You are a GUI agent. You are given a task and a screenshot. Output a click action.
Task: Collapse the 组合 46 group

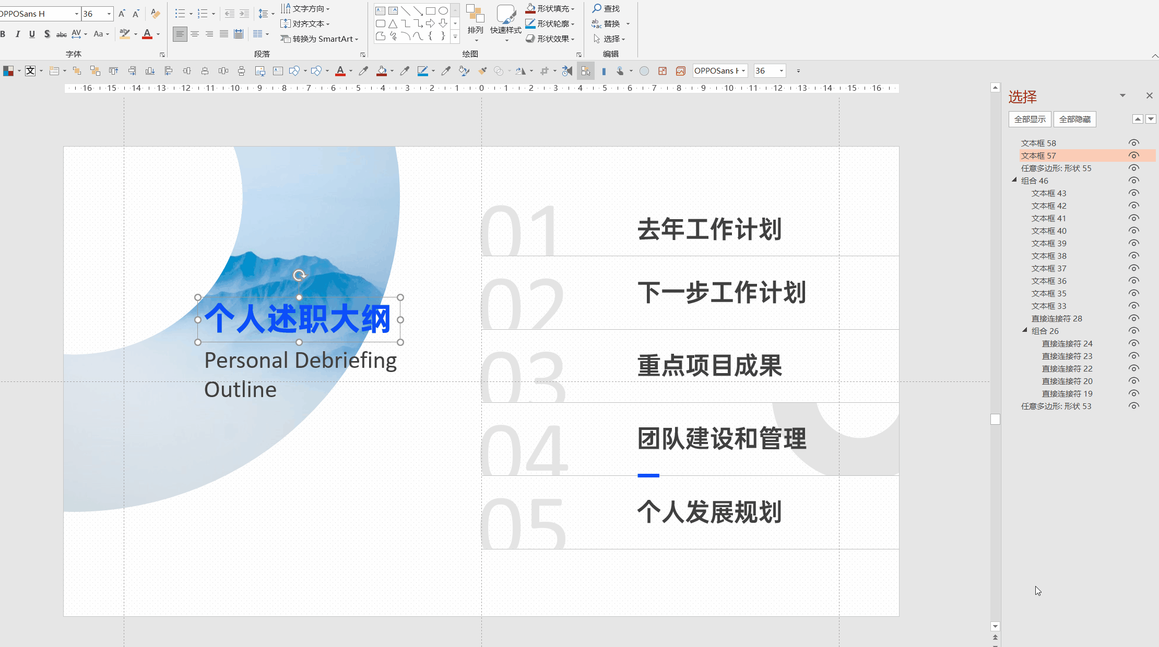click(1014, 180)
